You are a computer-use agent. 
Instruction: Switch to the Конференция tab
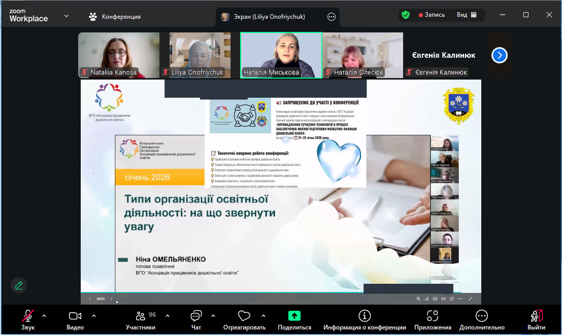115,17
